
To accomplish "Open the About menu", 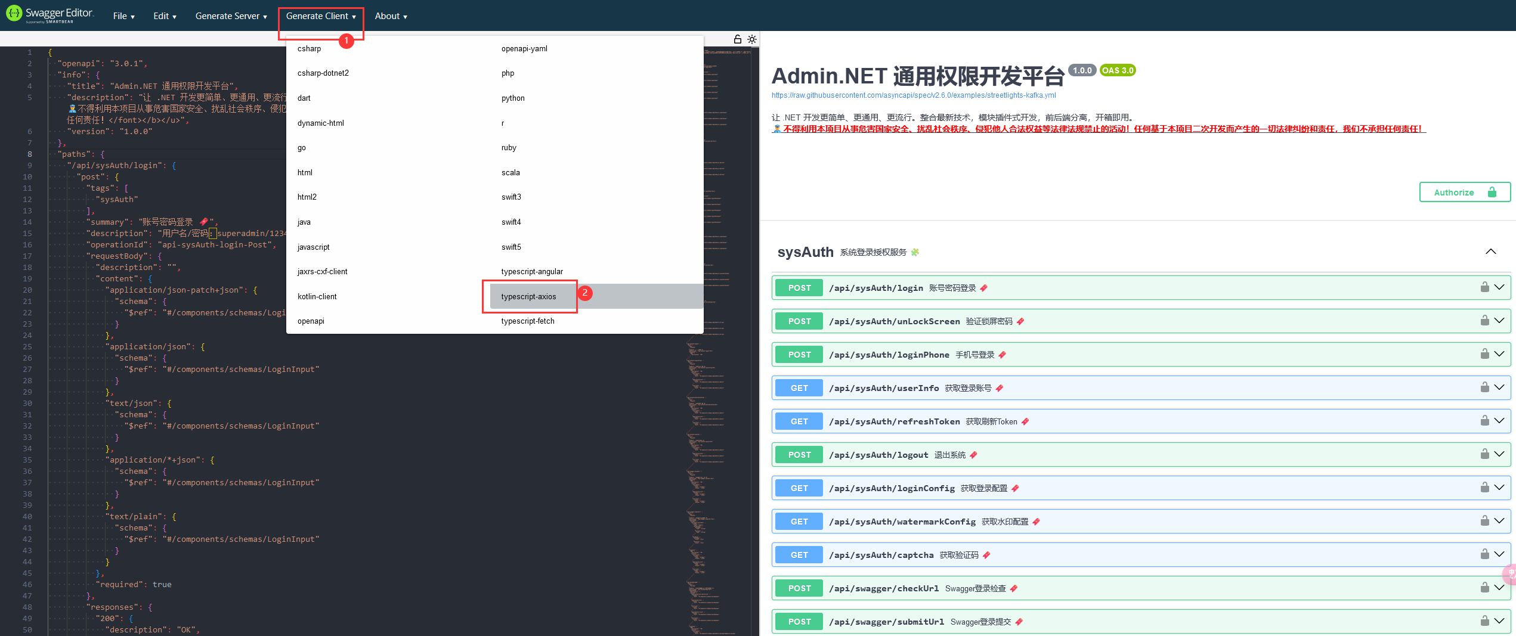I will pos(391,16).
